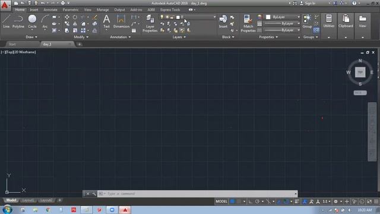
Task: Click Match Properties
Action: tap(248, 23)
